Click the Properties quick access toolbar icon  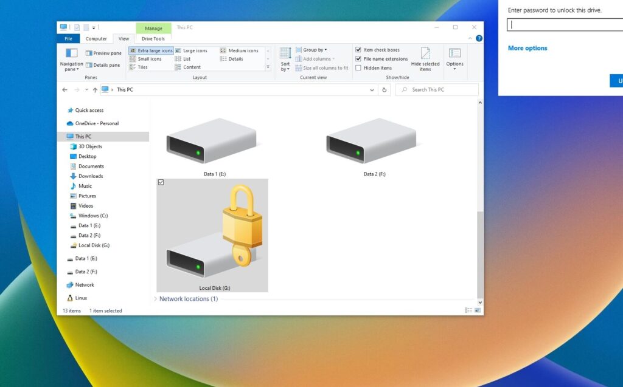(77, 28)
